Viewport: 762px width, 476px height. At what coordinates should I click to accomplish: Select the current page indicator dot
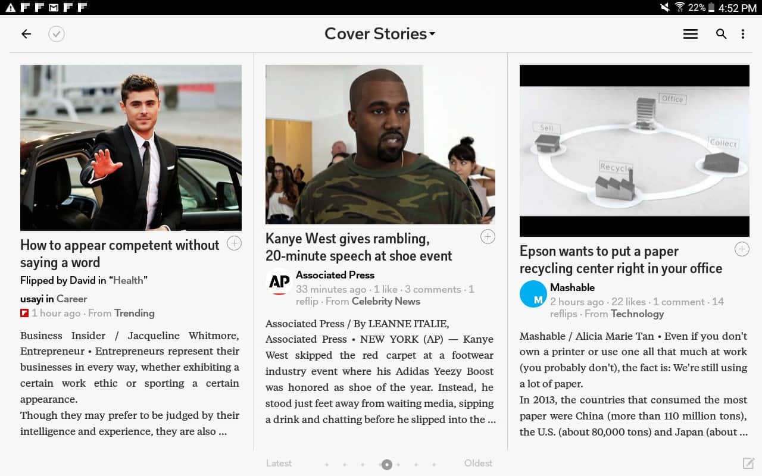tap(387, 465)
